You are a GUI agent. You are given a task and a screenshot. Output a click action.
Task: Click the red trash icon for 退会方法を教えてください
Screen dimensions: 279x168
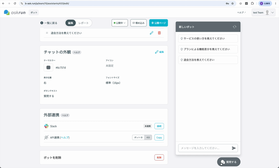[x=159, y=33]
